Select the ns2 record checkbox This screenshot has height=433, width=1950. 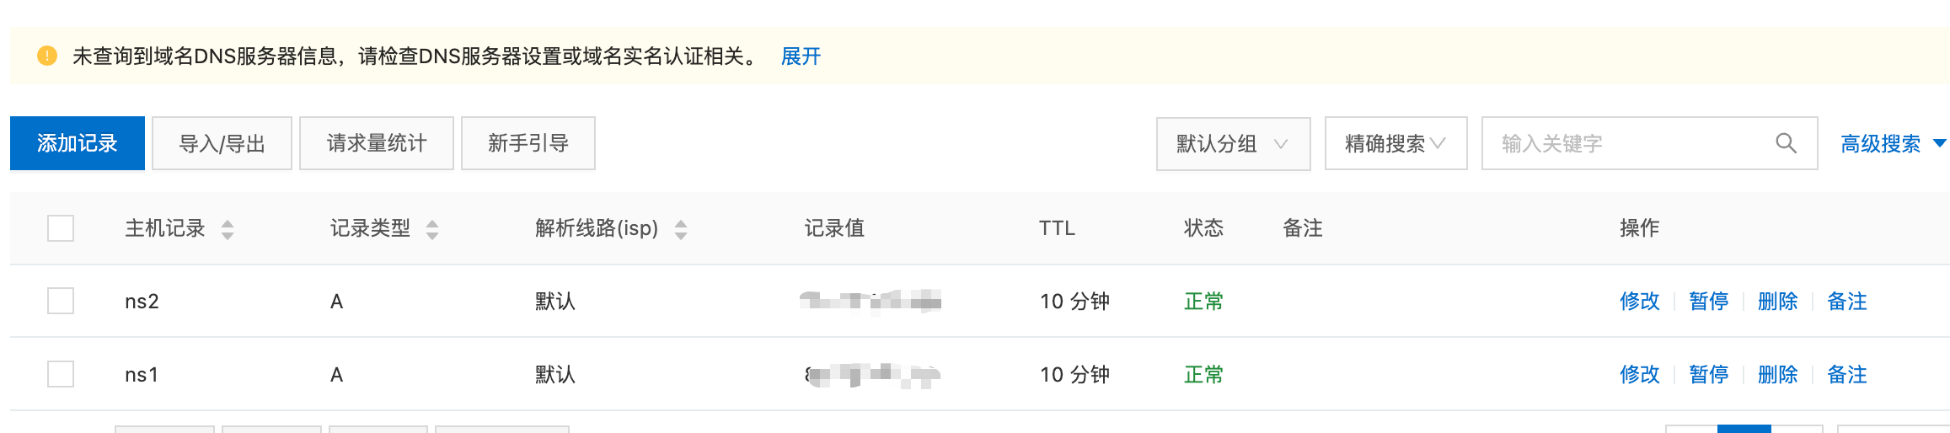[61, 301]
